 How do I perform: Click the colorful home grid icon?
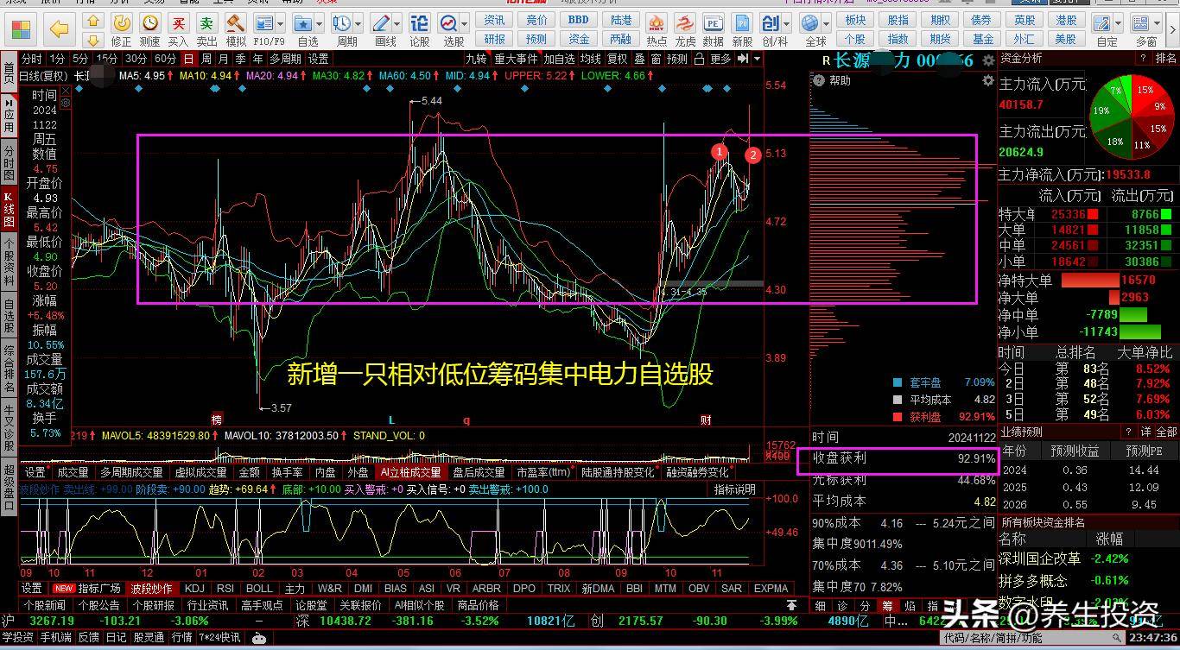[x=20, y=29]
